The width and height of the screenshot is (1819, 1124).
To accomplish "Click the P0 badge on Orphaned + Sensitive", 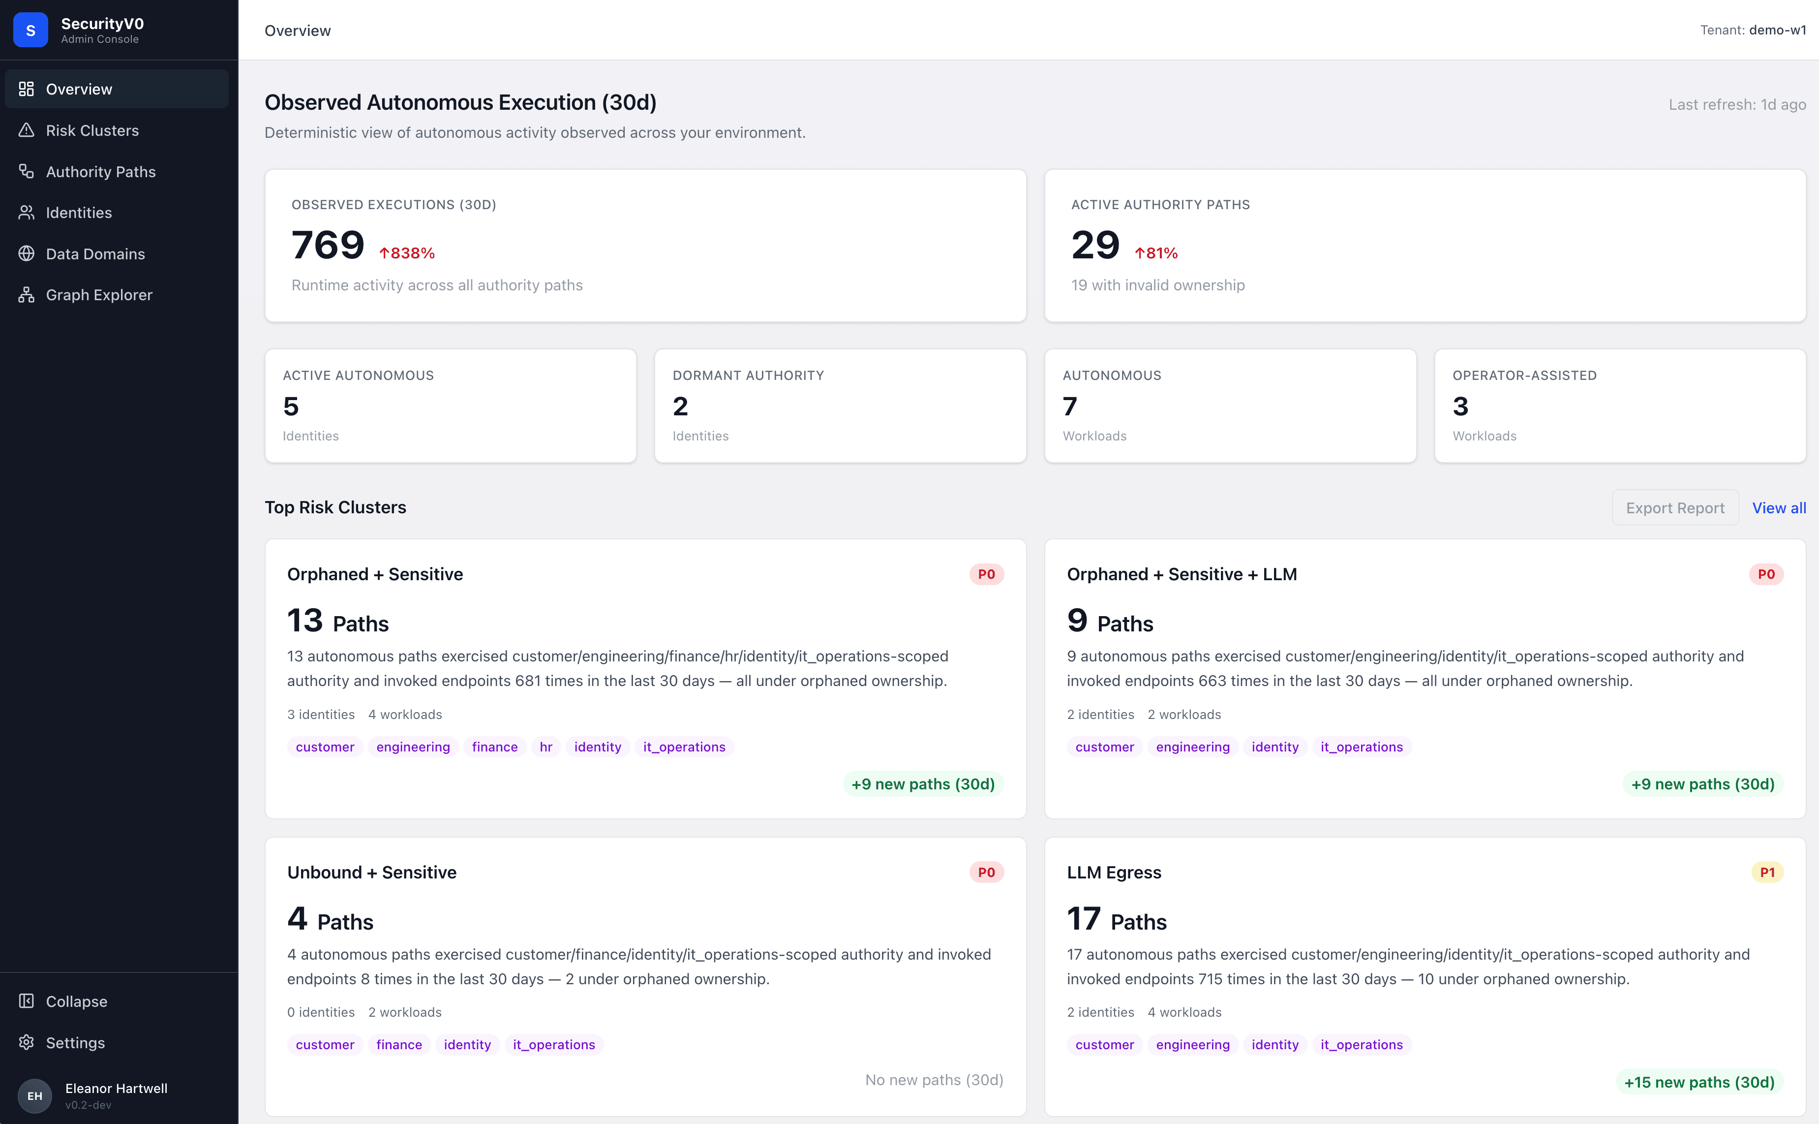I will tap(986, 574).
